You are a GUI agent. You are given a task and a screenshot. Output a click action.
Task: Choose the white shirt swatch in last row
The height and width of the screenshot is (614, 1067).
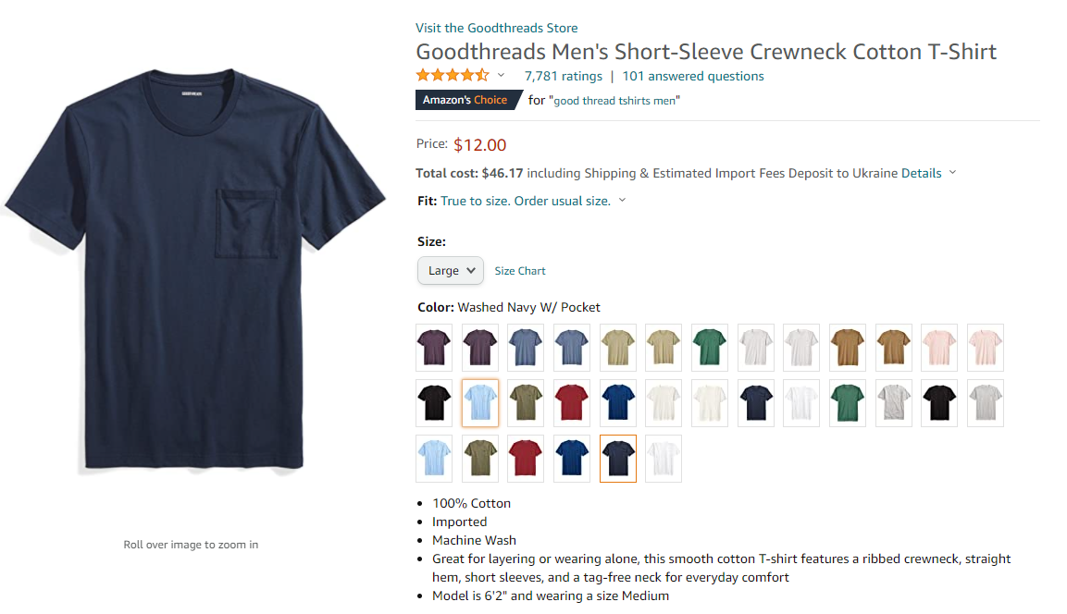coord(664,459)
